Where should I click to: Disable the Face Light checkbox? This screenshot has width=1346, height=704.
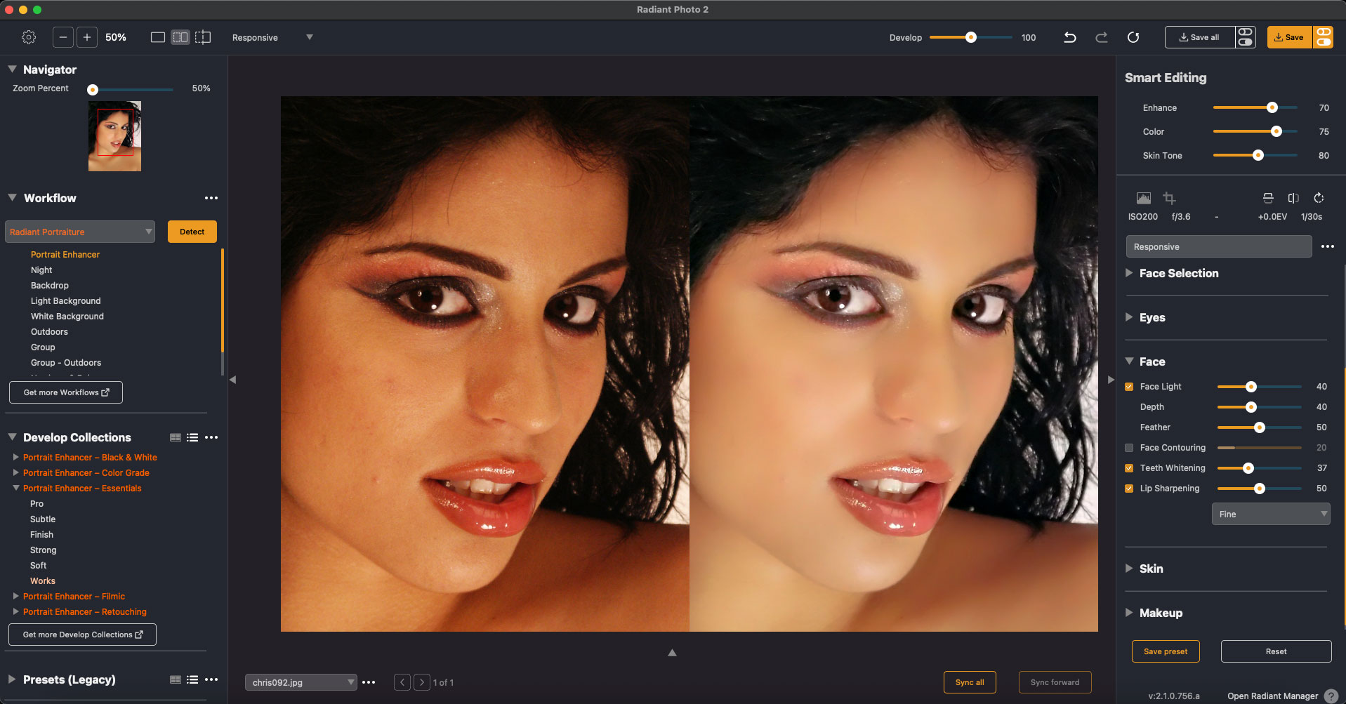point(1129,387)
